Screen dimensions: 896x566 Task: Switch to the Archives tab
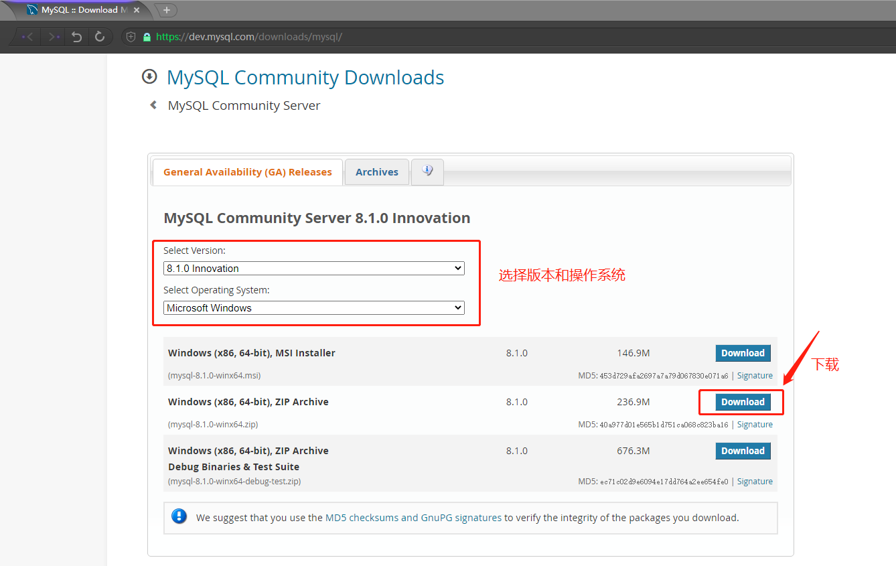[376, 171]
